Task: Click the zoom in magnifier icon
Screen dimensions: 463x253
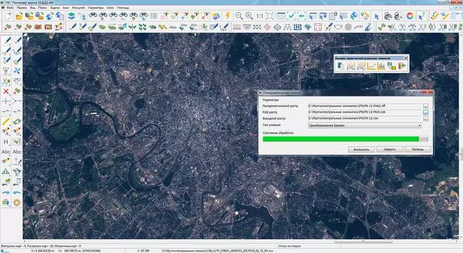Action: click(x=249, y=16)
